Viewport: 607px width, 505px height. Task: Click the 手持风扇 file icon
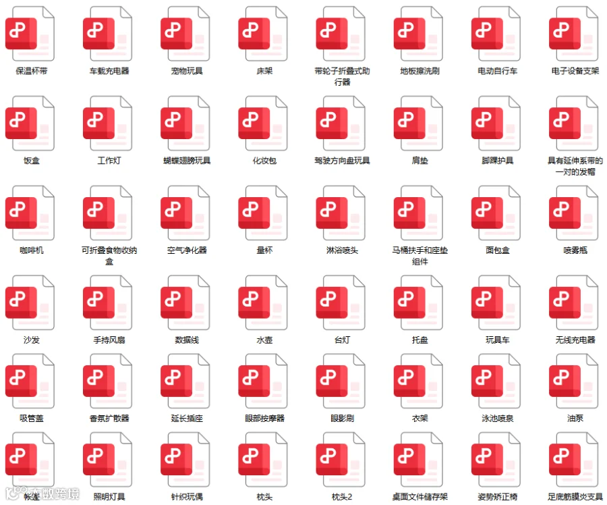point(108,302)
